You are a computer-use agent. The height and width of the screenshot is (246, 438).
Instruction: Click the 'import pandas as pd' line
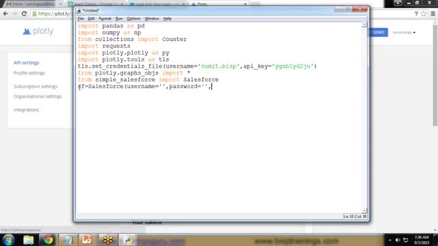tap(111, 26)
